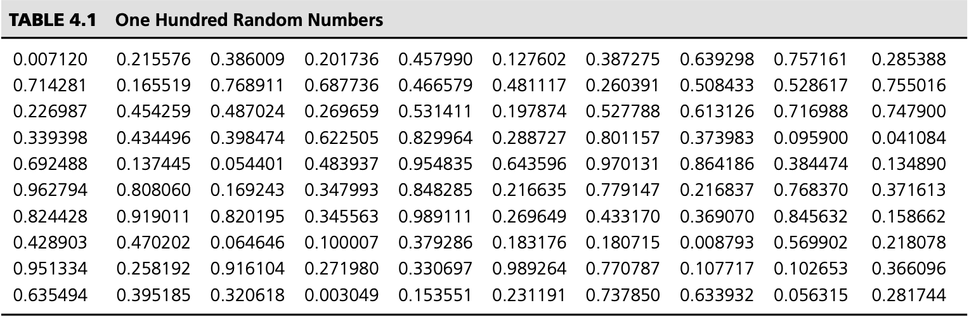Select the value 0.687736
Screen dimensions: 969x317
pyautogui.click(x=341, y=86)
